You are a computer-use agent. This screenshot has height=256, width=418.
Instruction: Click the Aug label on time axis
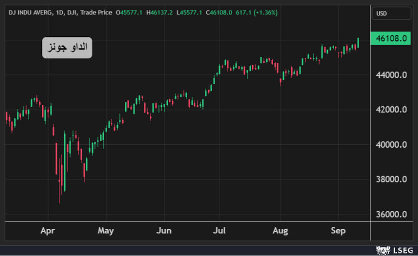280,231
